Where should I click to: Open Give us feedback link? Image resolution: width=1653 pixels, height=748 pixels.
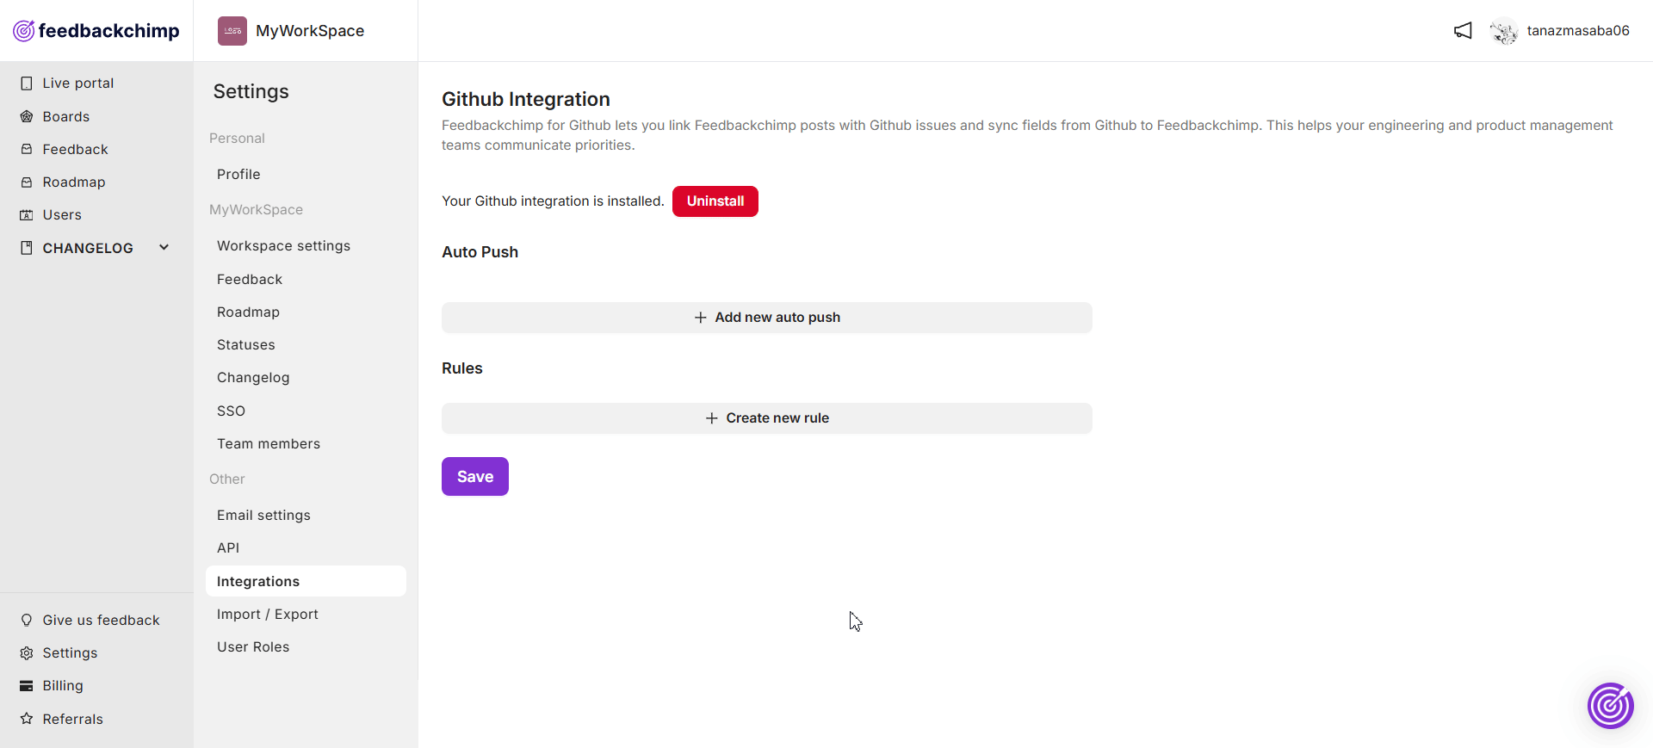pos(102,621)
